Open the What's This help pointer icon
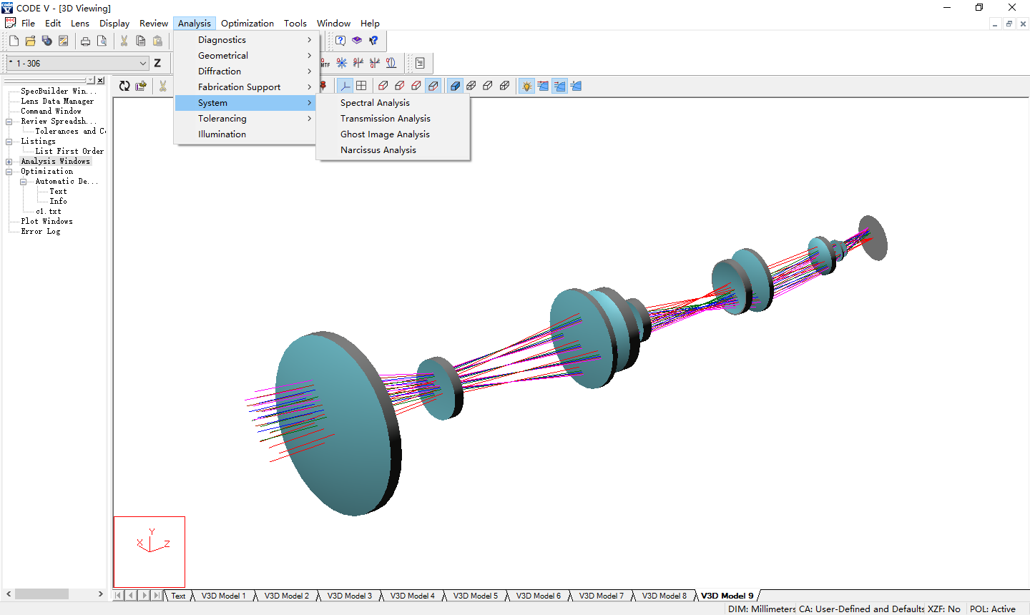Image resolution: width=1030 pixels, height=615 pixels. tap(373, 41)
